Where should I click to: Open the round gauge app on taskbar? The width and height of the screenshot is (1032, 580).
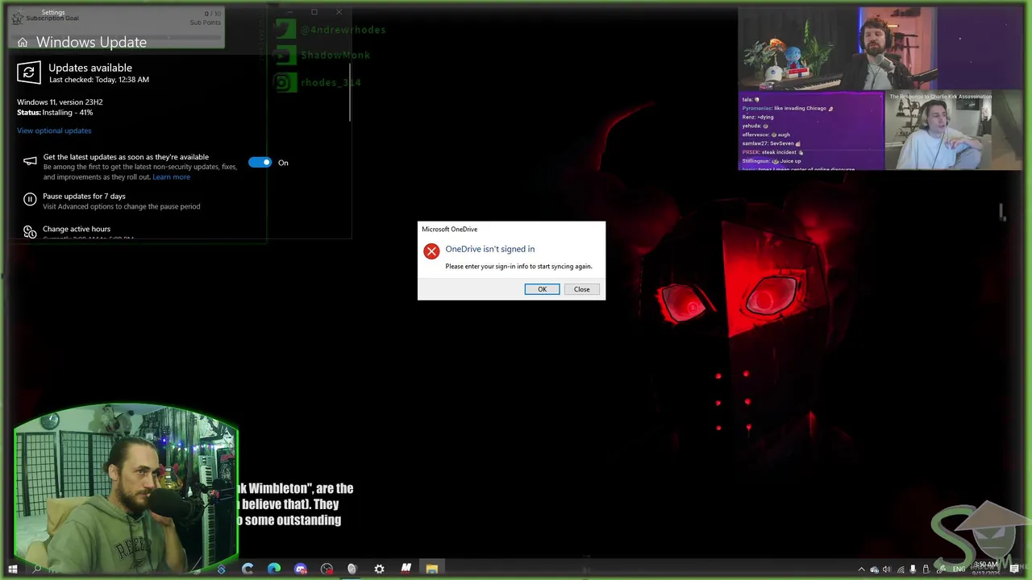(327, 569)
